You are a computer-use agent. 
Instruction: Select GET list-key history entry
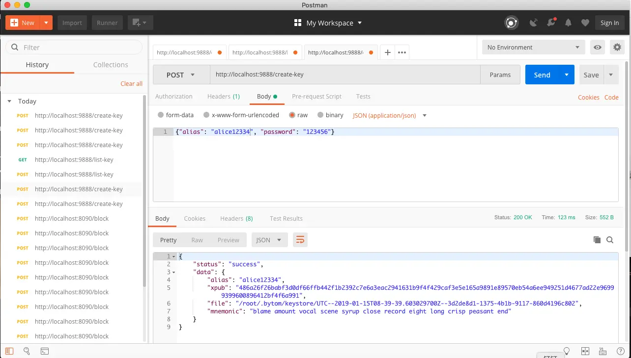71,160
